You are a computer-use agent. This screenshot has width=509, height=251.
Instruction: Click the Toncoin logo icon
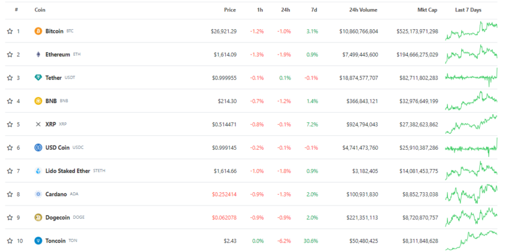pyautogui.click(x=38, y=241)
